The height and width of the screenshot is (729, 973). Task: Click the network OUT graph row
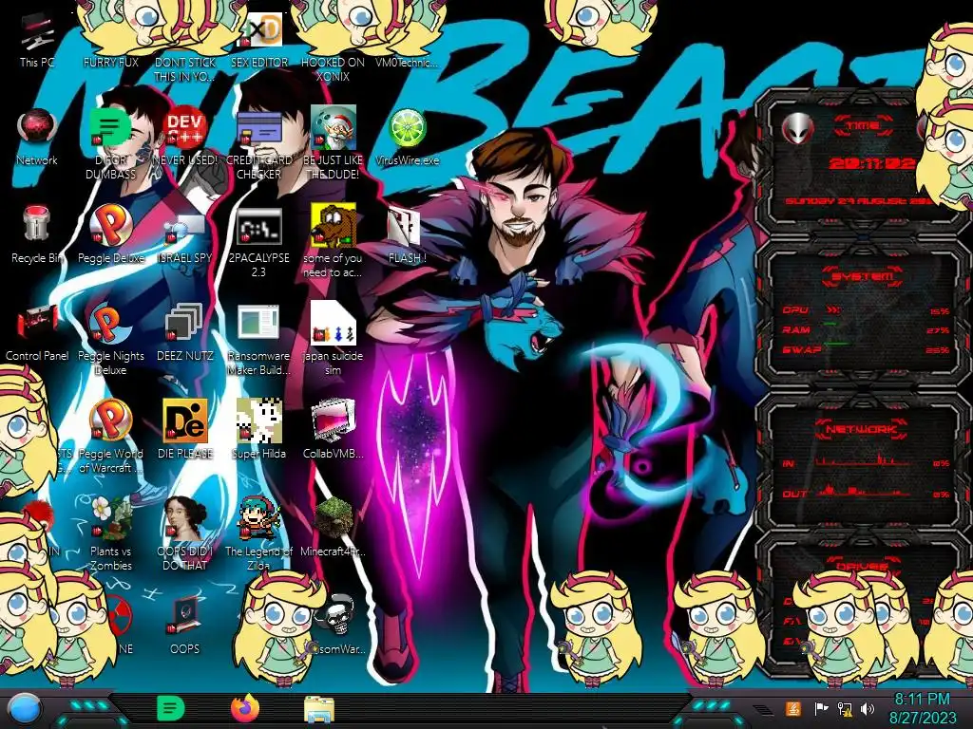click(866, 493)
